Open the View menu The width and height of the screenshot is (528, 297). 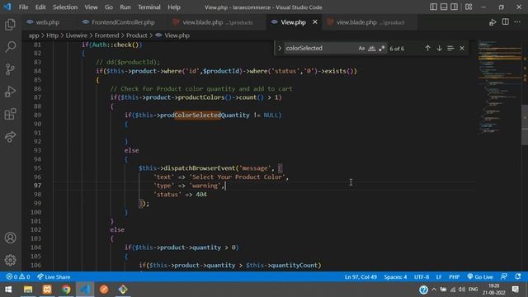pyautogui.click(x=91, y=7)
